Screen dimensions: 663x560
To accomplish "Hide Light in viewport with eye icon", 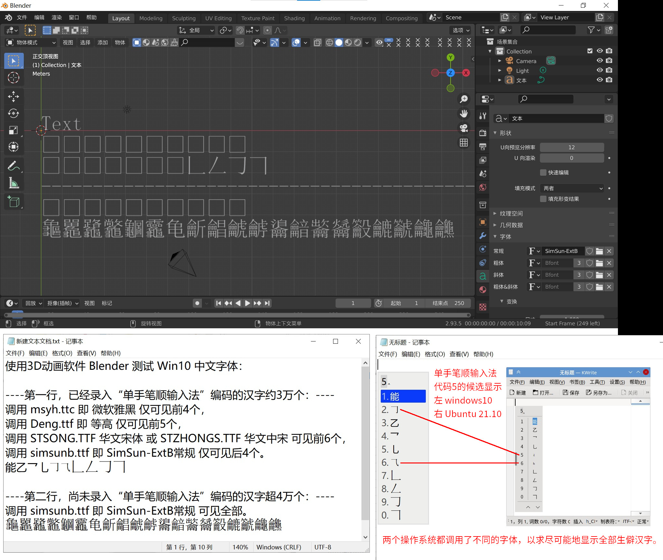I will pos(600,70).
